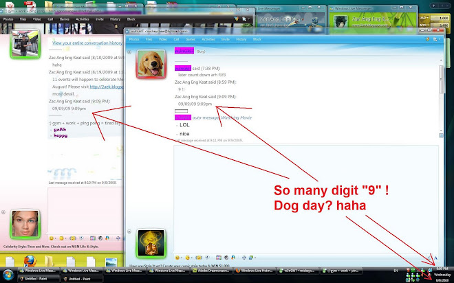Click the color scheme brush icon in front chat

[x=427, y=39]
